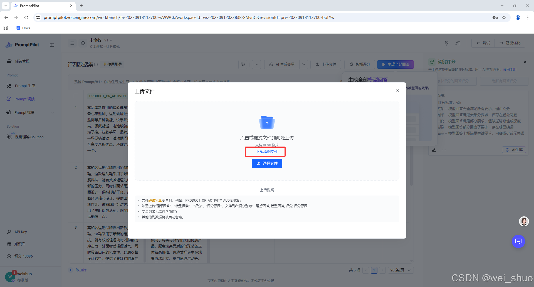Screen dimensions: 534x287
Task: Click the PromptPilot logo
Action: tap(22, 45)
